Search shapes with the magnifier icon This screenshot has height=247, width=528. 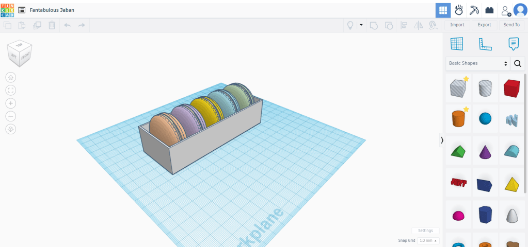pos(518,63)
